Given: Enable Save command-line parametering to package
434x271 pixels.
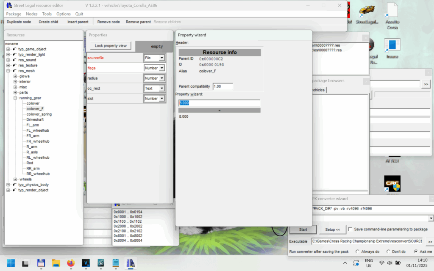Looking at the screenshot, I should [350, 229].
